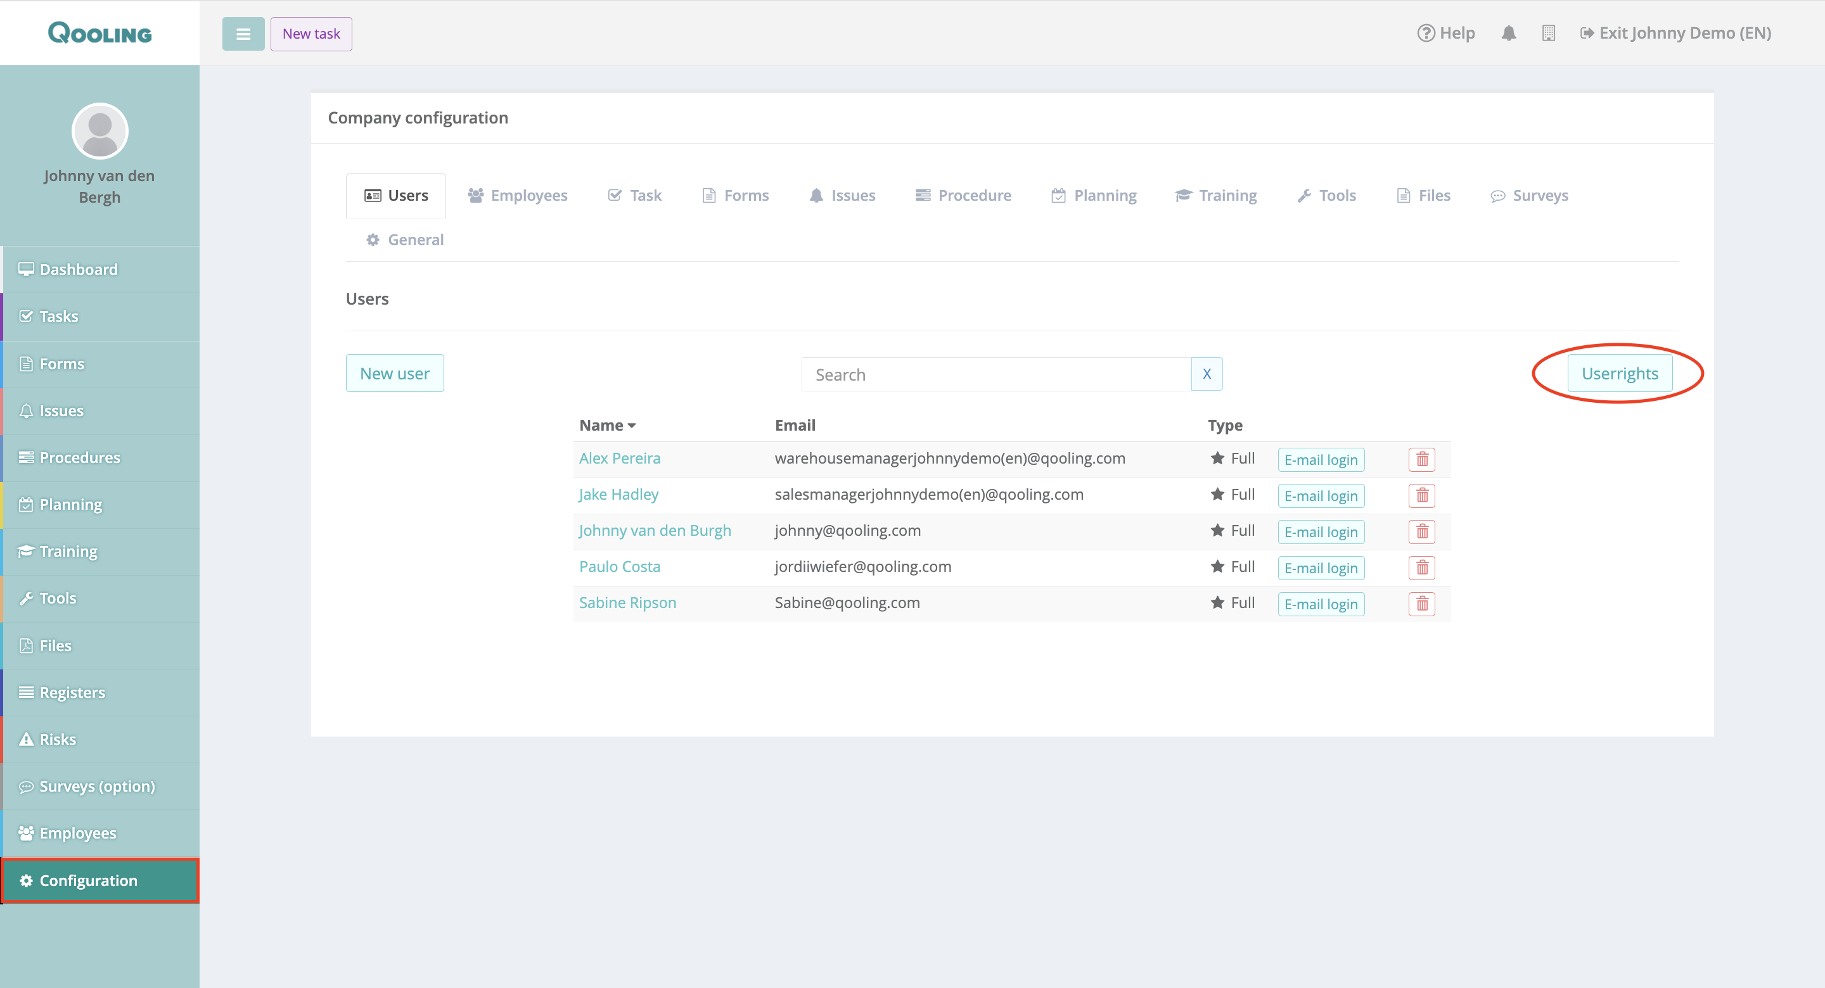Screen dimensions: 1825x988
Task: Switch to the Training configuration tab
Action: pos(1216,196)
